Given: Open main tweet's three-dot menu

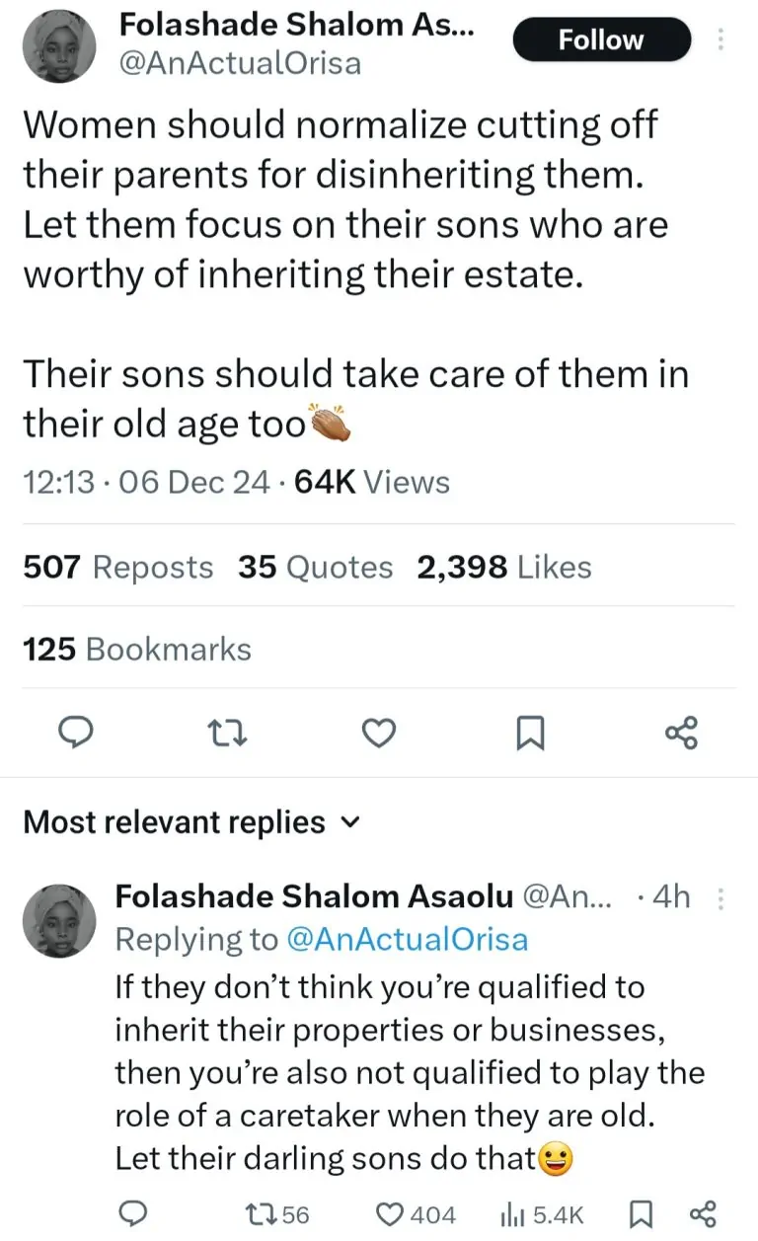Looking at the screenshot, I should (x=720, y=39).
